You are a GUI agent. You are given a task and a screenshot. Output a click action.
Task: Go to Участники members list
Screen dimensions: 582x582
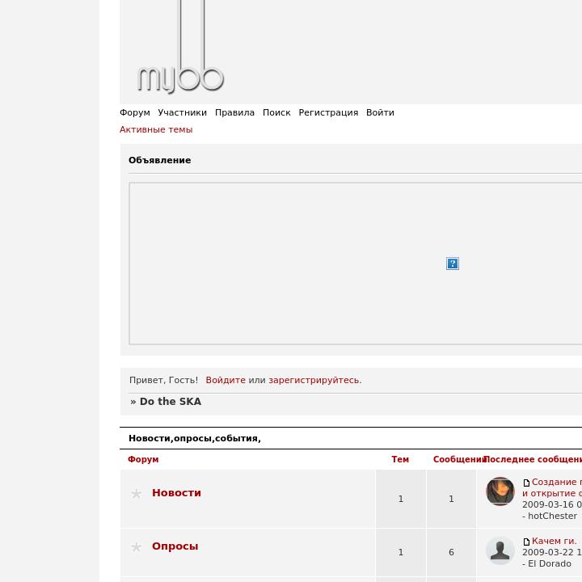(x=182, y=112)
